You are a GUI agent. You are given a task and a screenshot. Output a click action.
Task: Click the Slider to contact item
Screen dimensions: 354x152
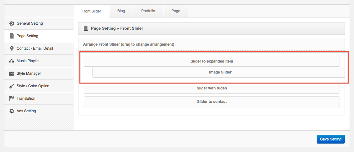pos(212,102)
